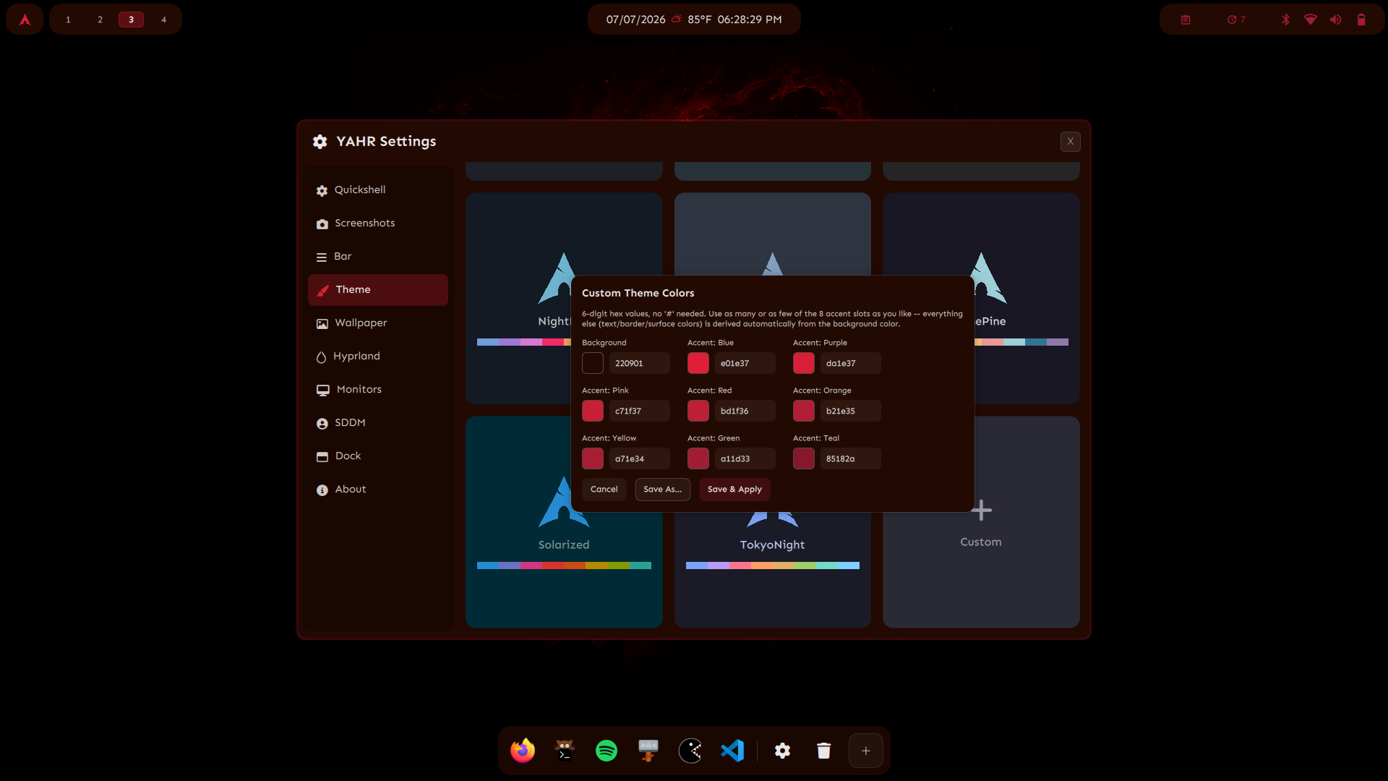
Task: Click the Accent: Green color swatch
Action: [x=698, y=458]
